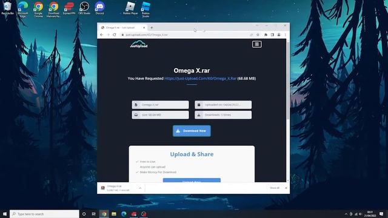Click the Type here to search box
The height and width of the screenshot is (218, 388).
[44, 214]
